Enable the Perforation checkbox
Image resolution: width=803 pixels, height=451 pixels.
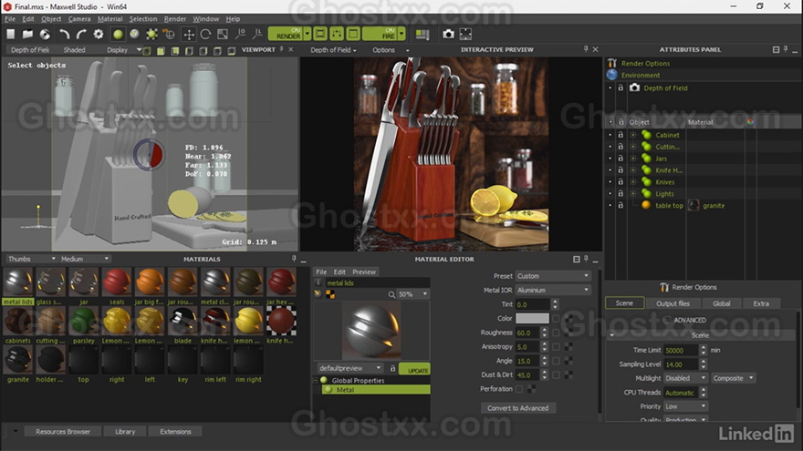519,389
